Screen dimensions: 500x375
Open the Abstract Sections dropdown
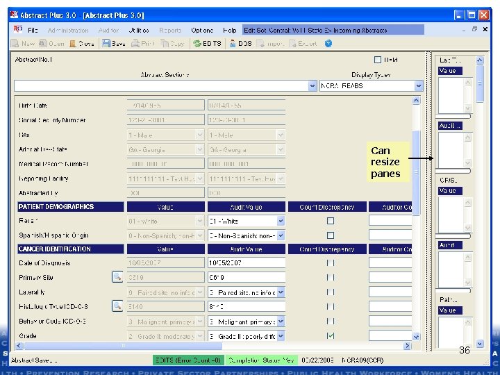pyautogui.click(x=312, y=86)
